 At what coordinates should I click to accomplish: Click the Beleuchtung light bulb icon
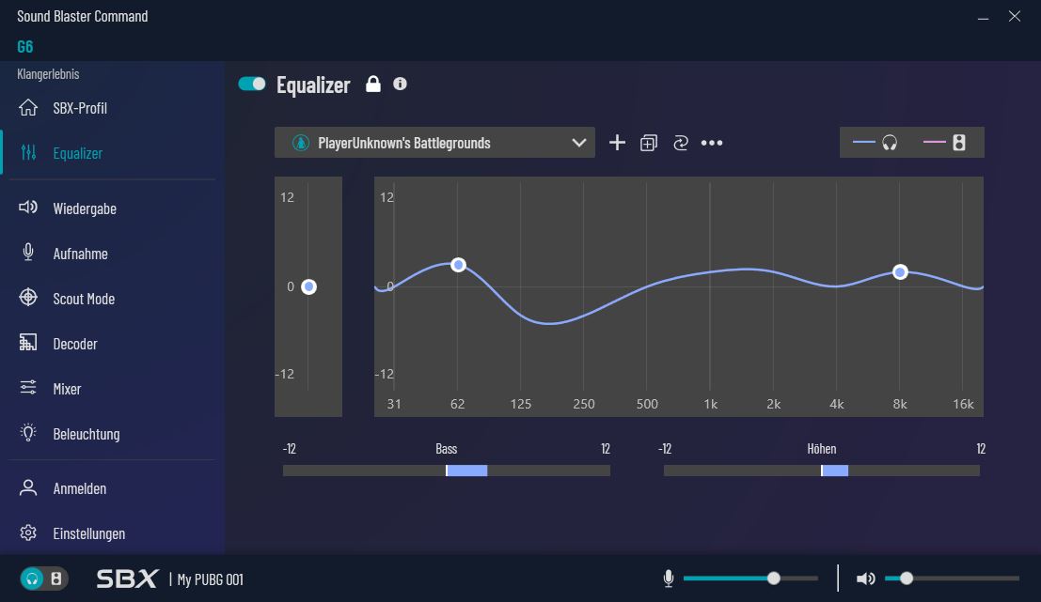tap(28, 432)
